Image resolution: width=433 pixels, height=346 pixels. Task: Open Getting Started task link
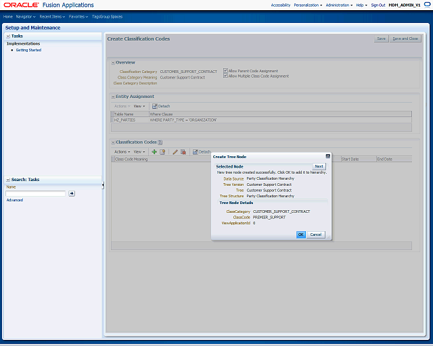pos(28,50)
